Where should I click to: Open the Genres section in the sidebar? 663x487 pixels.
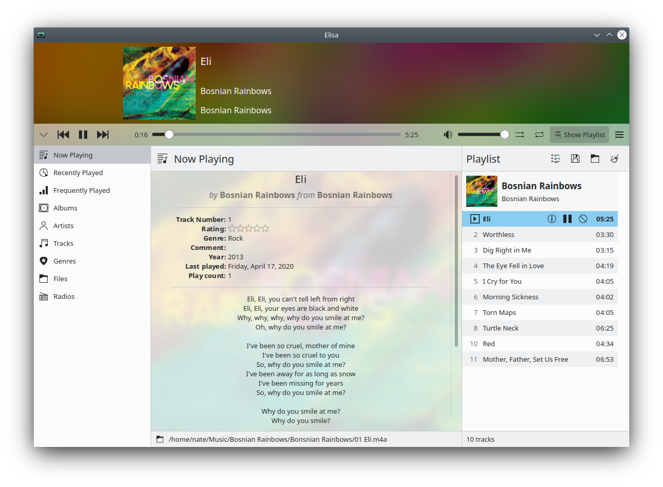point(64,261)
